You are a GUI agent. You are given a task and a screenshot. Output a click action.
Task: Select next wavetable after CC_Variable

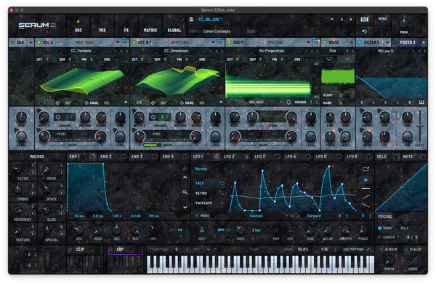[x=126, y=51]
